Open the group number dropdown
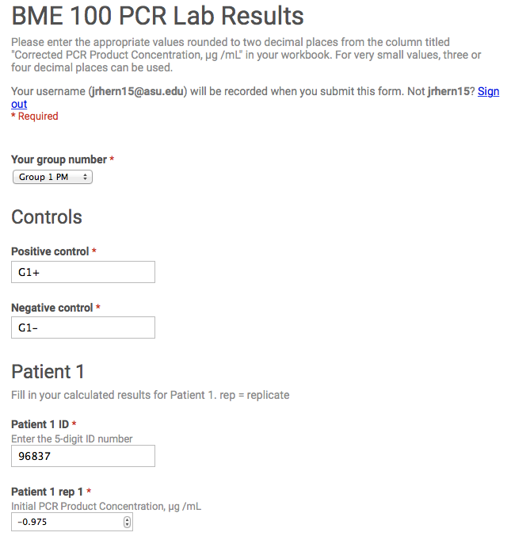The image size is (511, 540). pos(52,177)
